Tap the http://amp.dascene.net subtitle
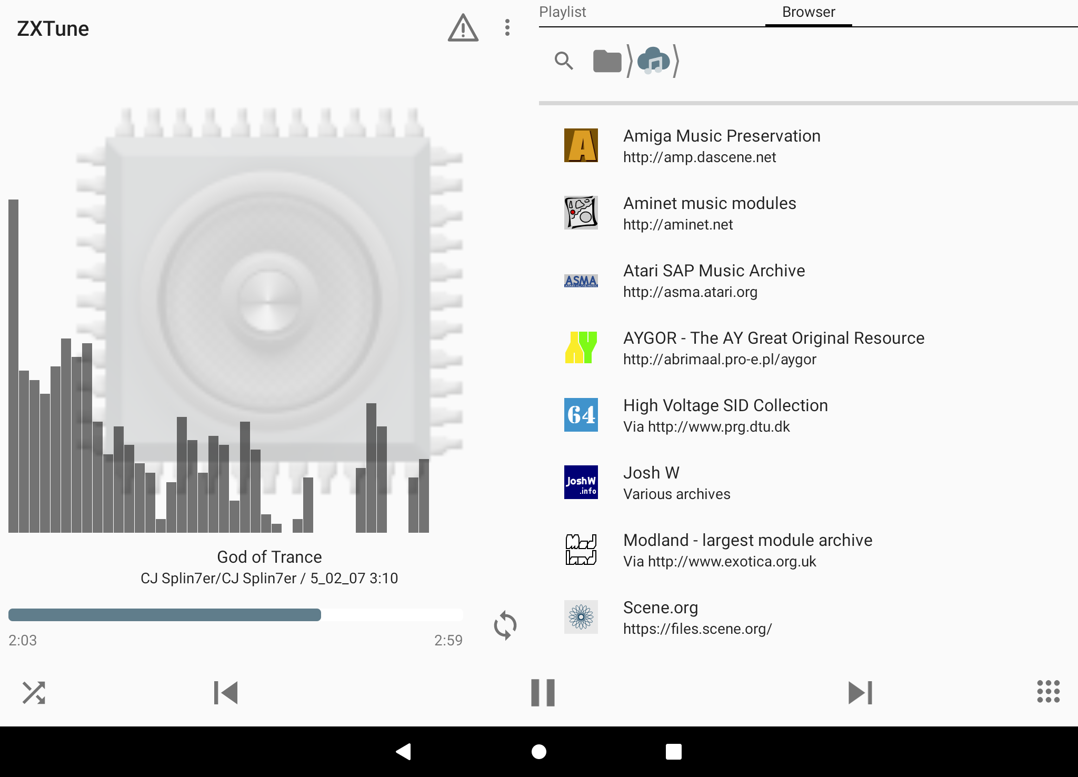The image size is (1078, 777). 700,157
